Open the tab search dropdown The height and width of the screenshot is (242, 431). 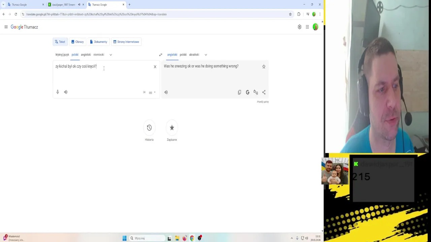coord(3,5)
